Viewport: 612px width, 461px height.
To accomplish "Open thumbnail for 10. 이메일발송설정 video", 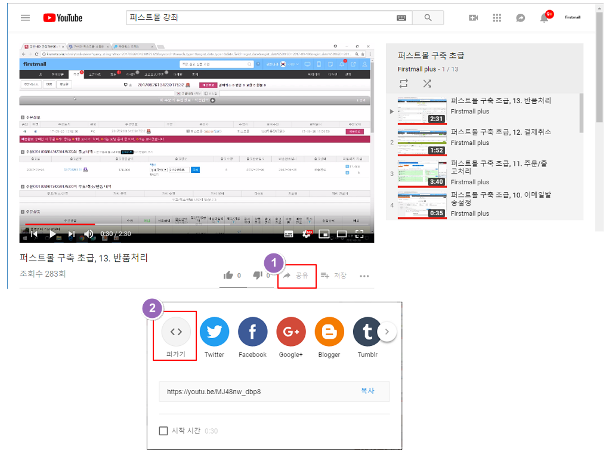I will [x=422, y=205].
